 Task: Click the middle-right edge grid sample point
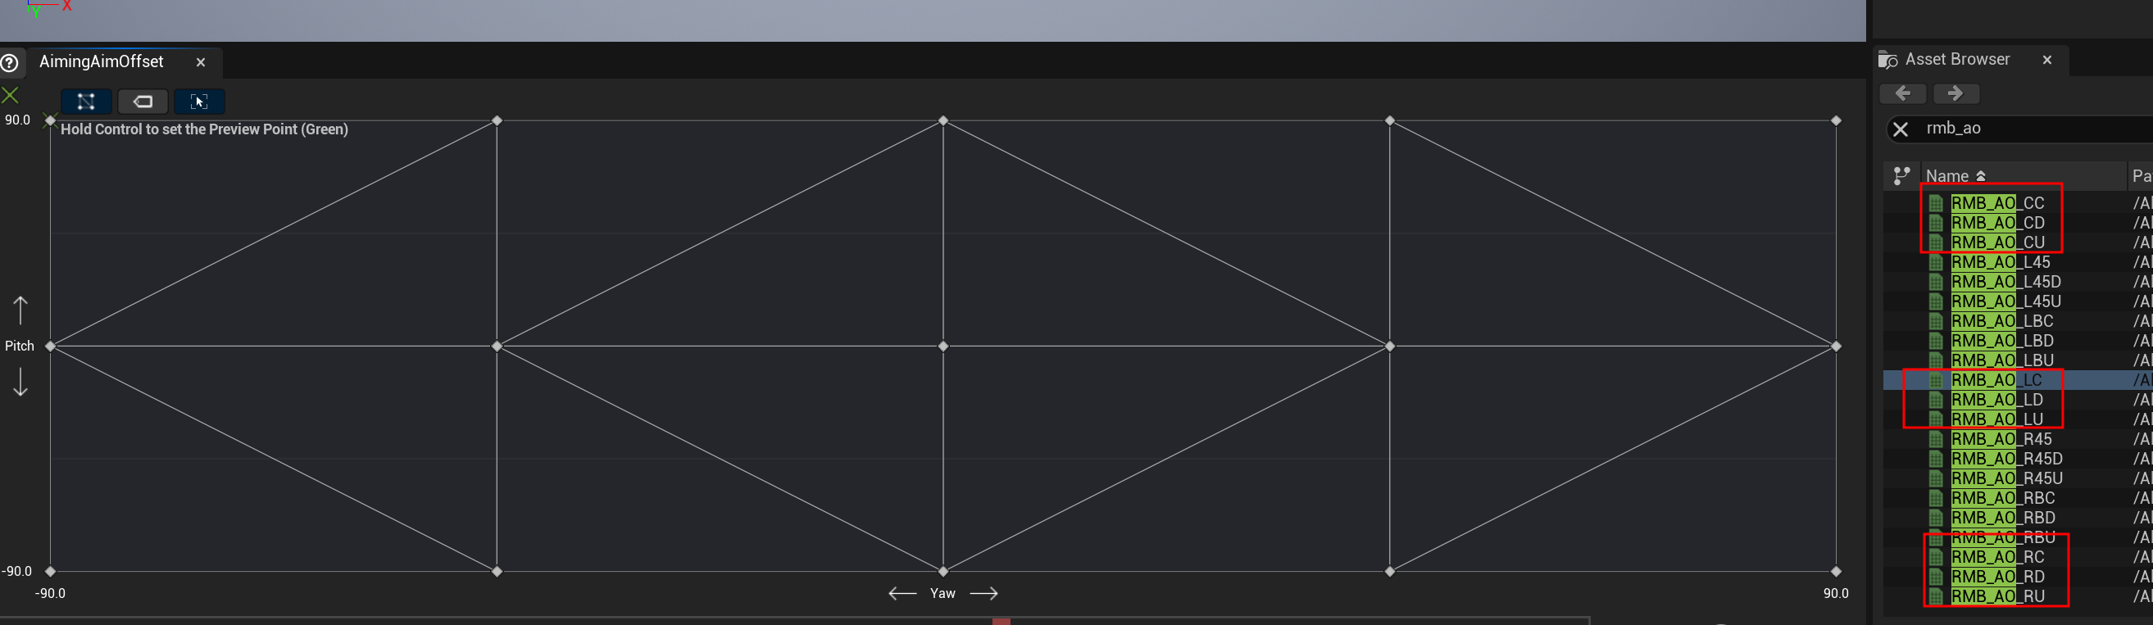(x=1835, y=346)
